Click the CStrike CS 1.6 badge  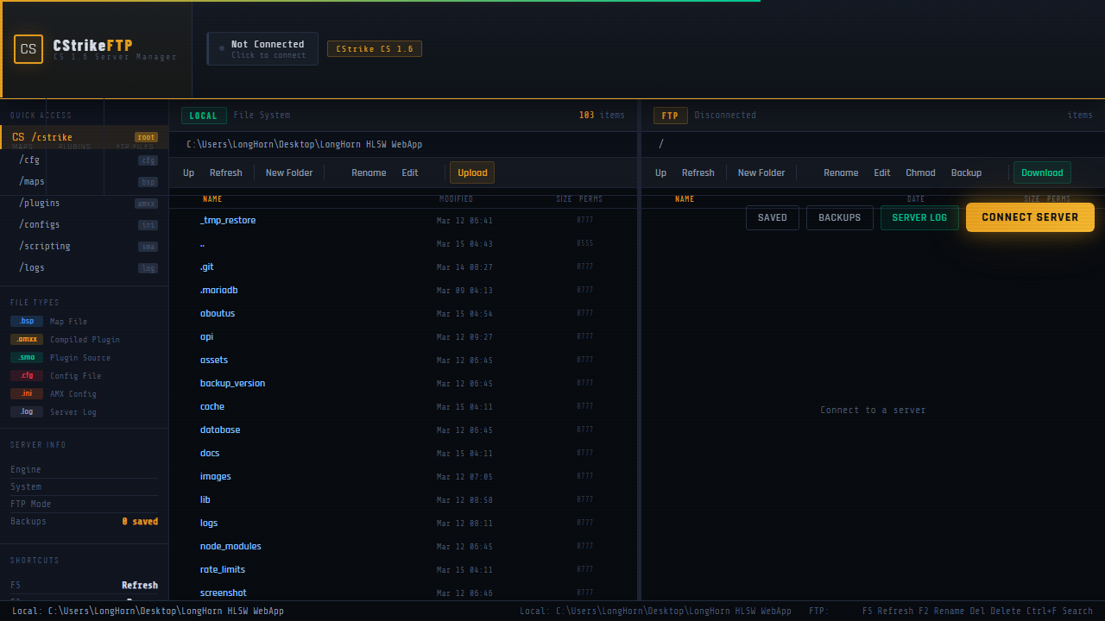[x=375, y=49]
